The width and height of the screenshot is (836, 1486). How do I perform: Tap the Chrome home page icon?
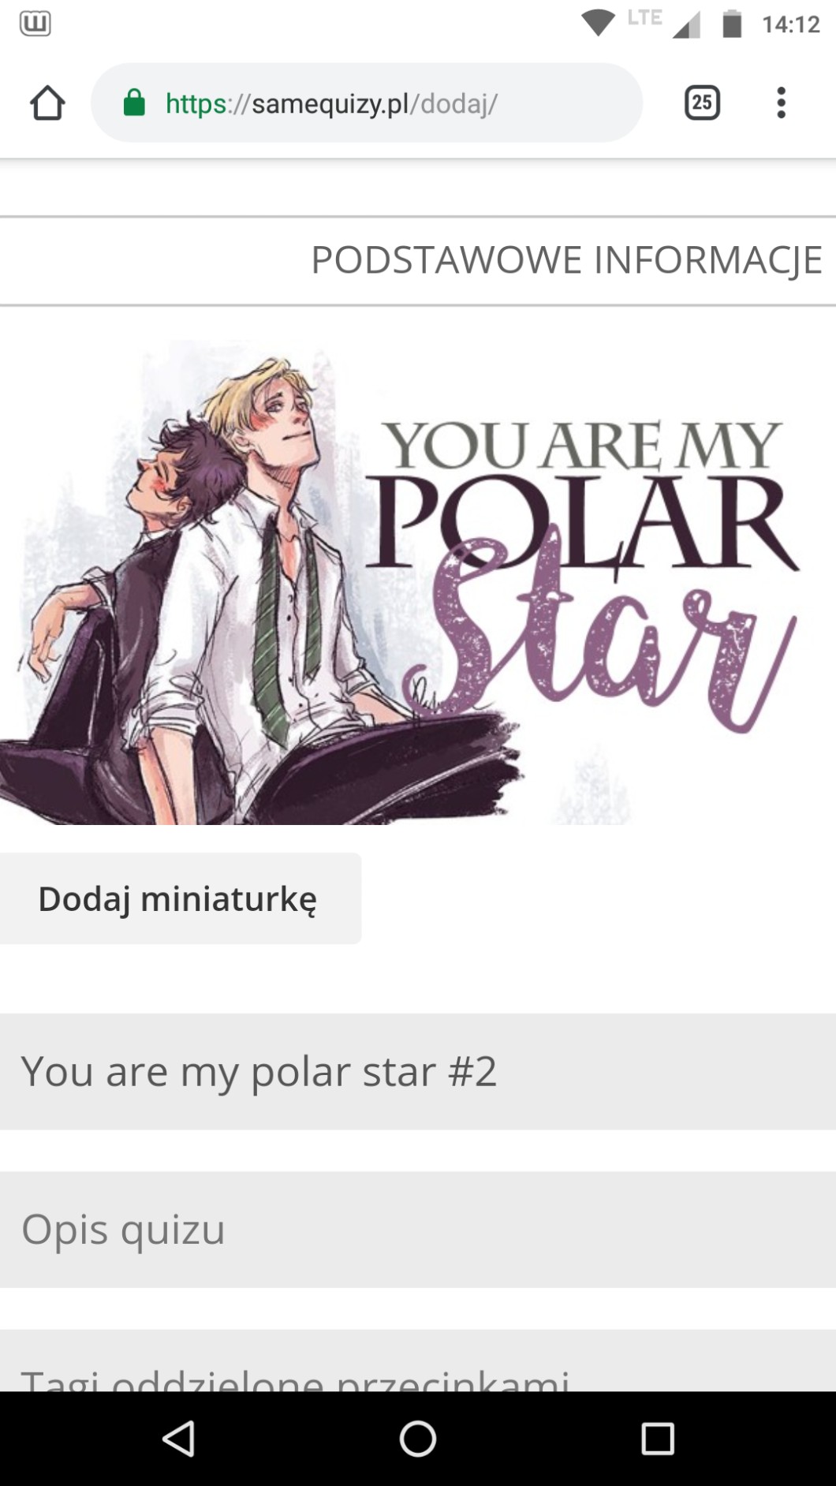pos(47,103)
